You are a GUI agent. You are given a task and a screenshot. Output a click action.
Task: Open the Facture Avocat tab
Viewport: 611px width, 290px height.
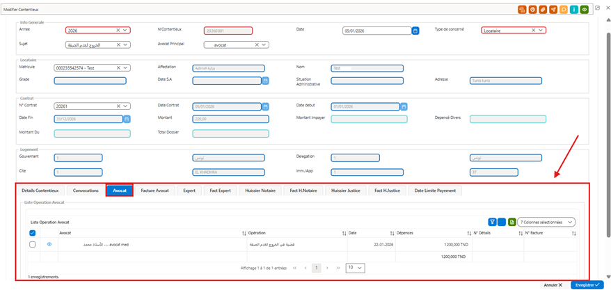[x=154, y=191]
